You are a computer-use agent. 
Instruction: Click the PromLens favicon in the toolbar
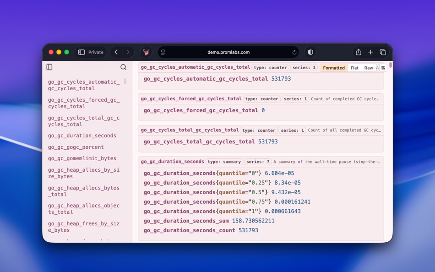[146, 52]
